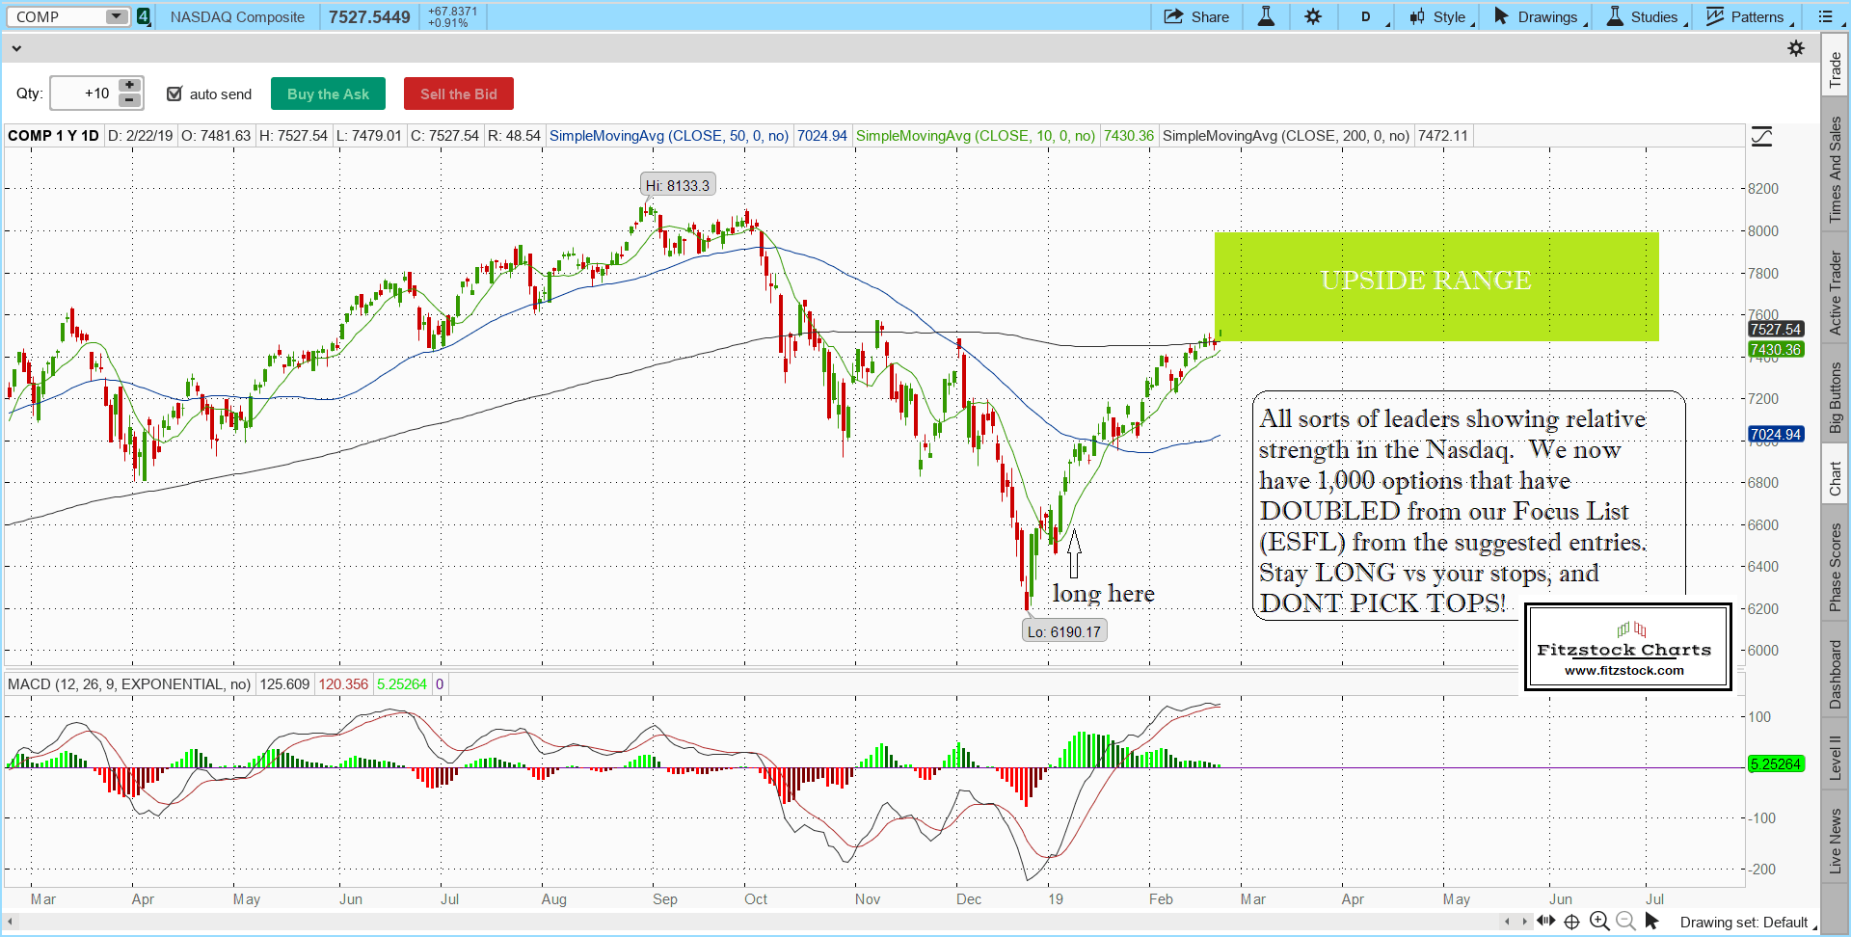Click the crosshair pan icon
Image resolution: width=1851 pixels, height=937 pixels.
1571,921
